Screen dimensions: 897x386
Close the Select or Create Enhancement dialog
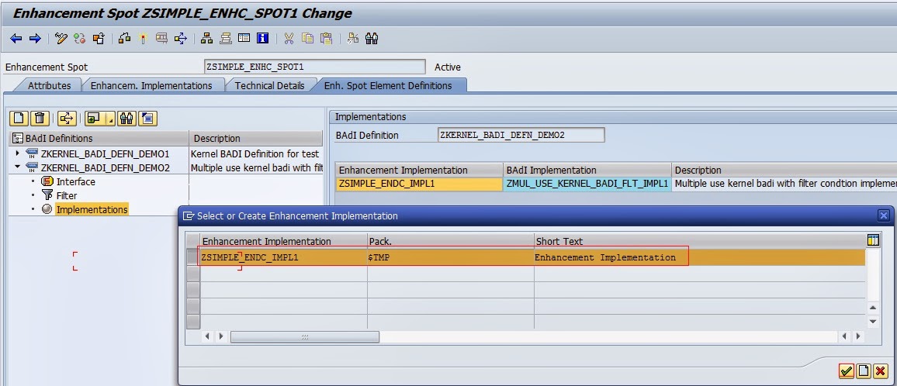point(884,215)
